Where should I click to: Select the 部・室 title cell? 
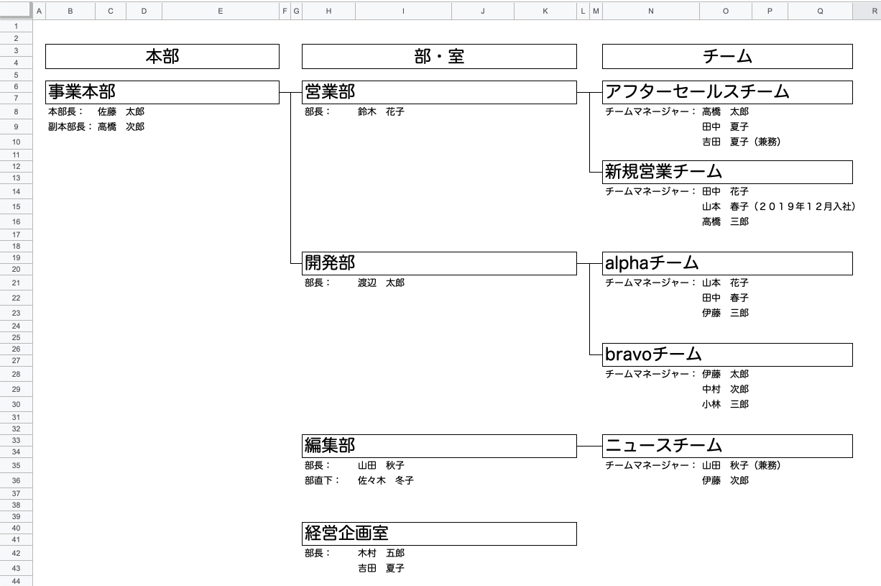pyautogui.click(x=439, y=56)
